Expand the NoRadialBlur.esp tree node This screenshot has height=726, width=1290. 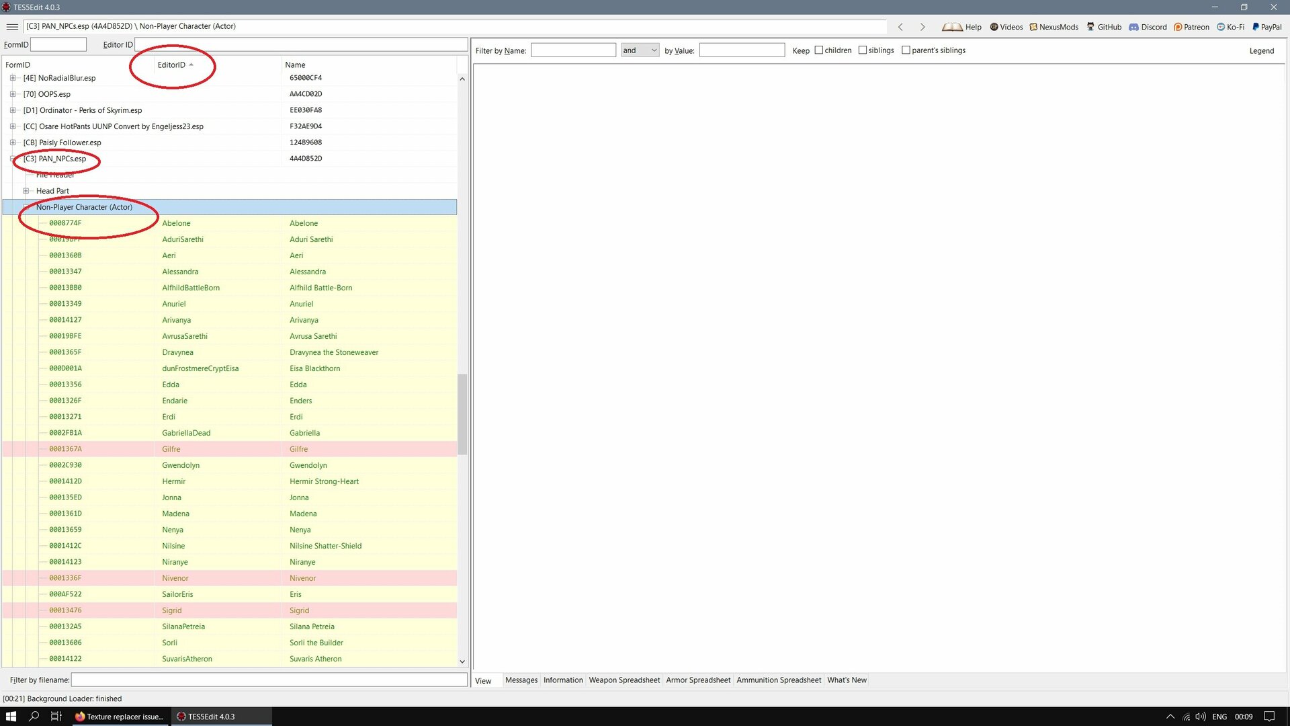point(13,78)
